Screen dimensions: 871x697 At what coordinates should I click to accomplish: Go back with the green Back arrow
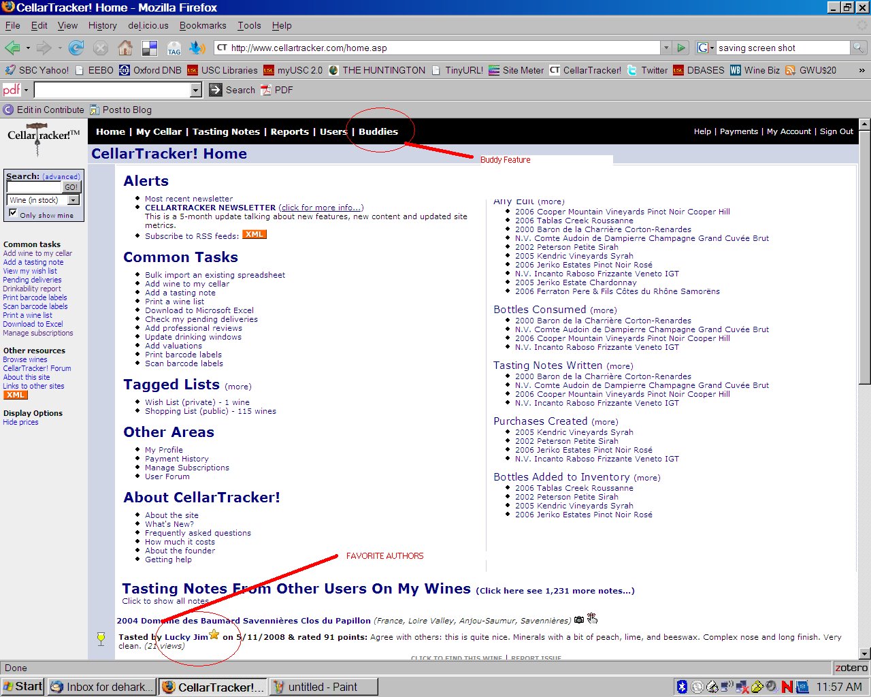(12, 48)
